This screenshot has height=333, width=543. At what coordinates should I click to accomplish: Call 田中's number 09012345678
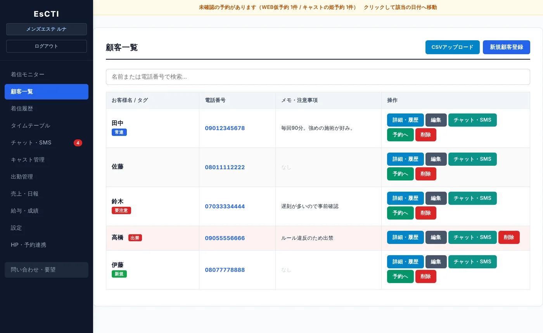point(225,128)
